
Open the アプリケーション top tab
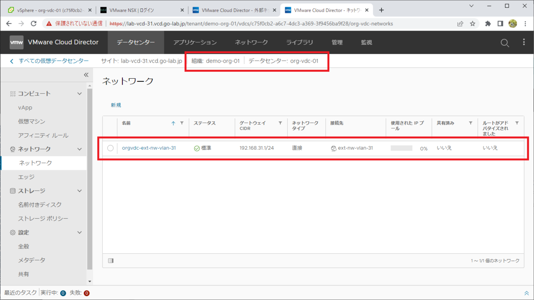tap(195, 43)
